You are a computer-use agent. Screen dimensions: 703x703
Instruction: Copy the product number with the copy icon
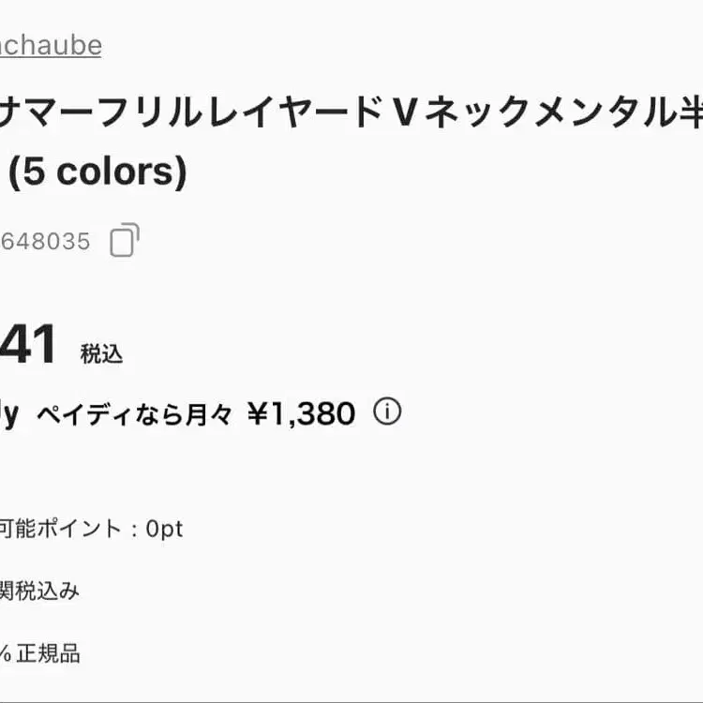point(125,241)
